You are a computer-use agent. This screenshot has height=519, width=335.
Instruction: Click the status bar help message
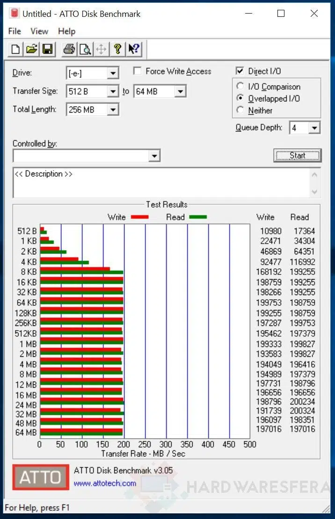click(37, 507)
